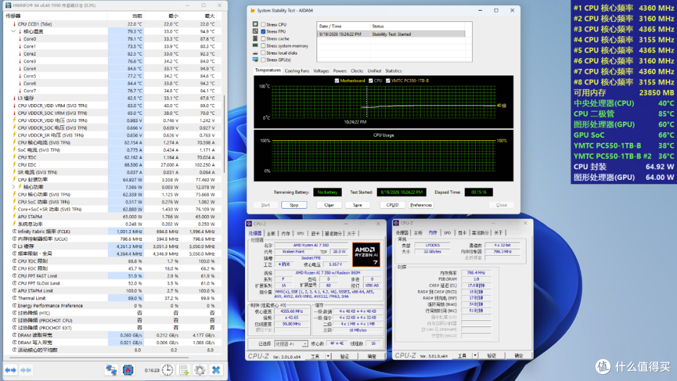Open HWiNFO sensor settings gear icon
The width and height of the screenshot is (677, 381).
tap(199, 370)
